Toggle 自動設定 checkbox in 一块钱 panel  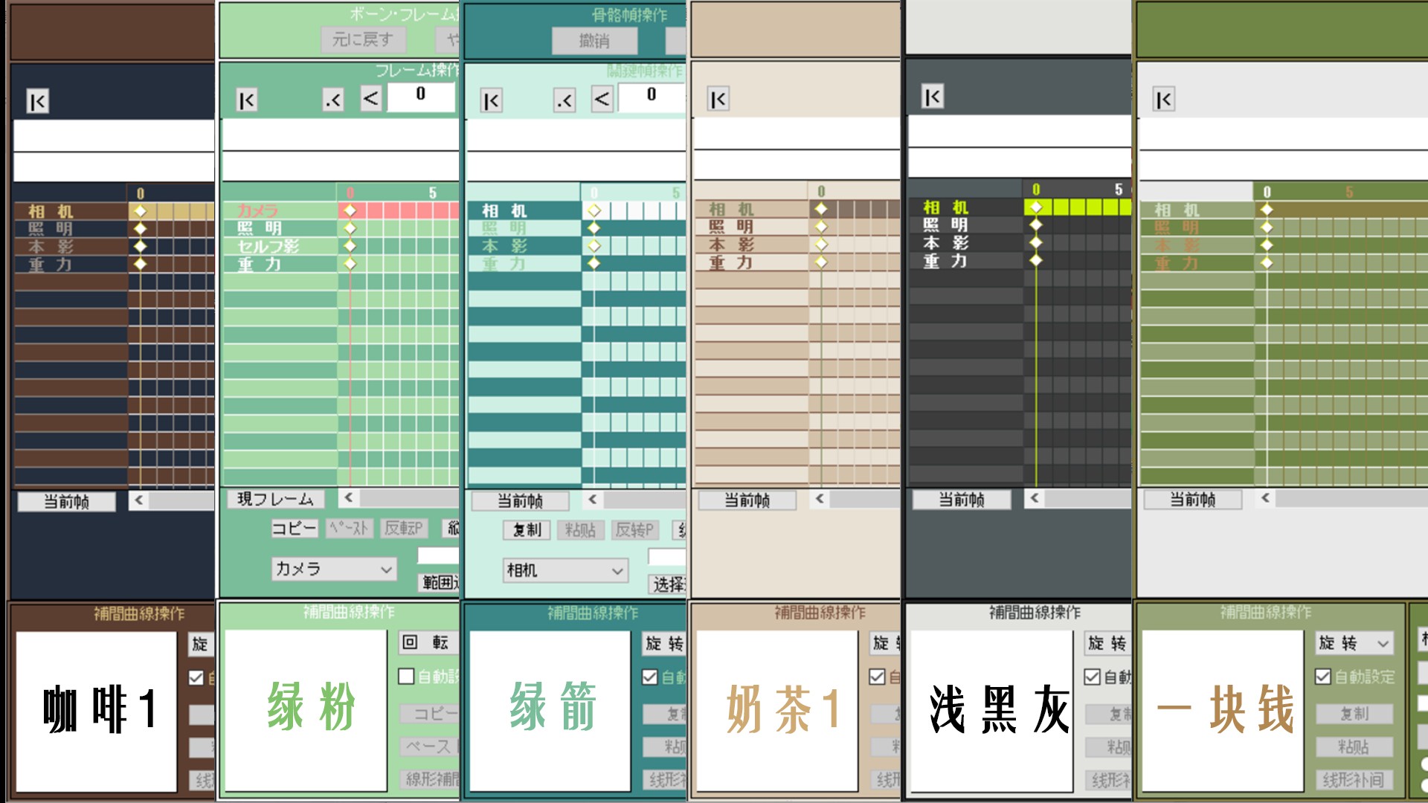(x=1323, y=677)
